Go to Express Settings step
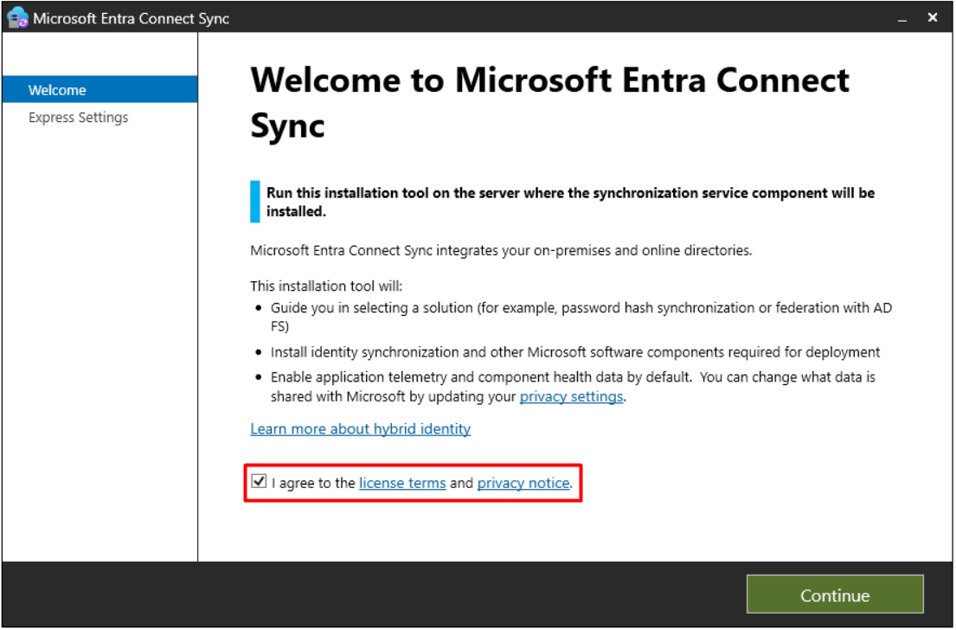956x630 pixels. click(78, 117)
